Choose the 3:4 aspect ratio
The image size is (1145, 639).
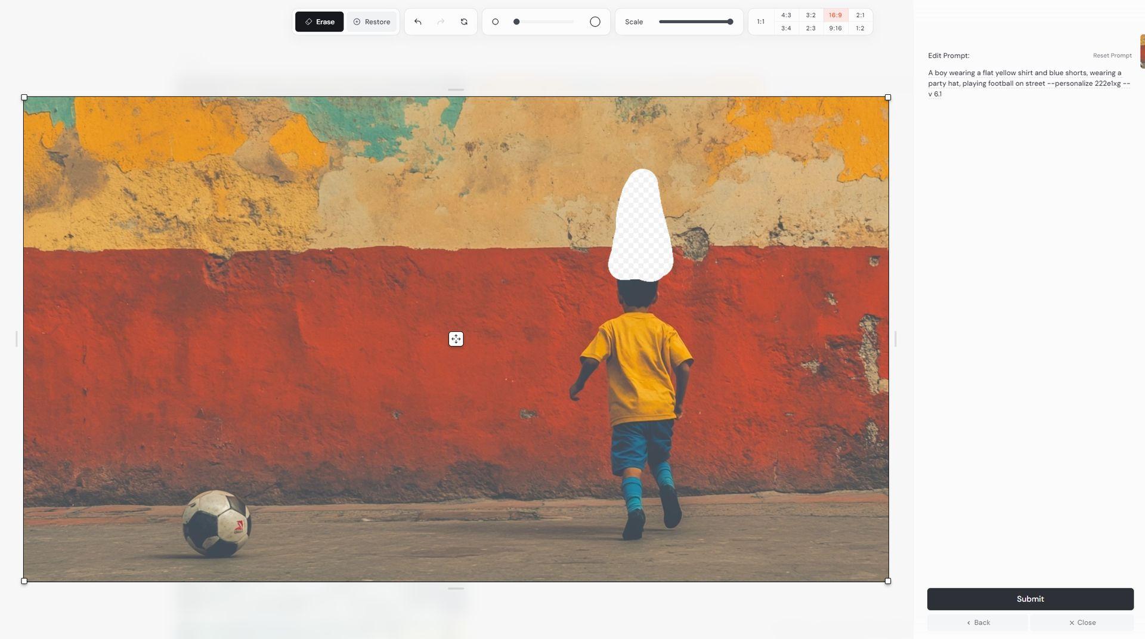tap(786, 29)
